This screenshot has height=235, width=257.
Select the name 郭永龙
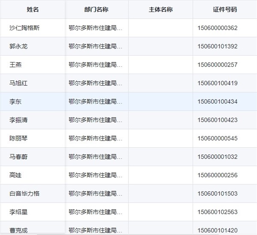pyautogui.click(x=18, y=46)
